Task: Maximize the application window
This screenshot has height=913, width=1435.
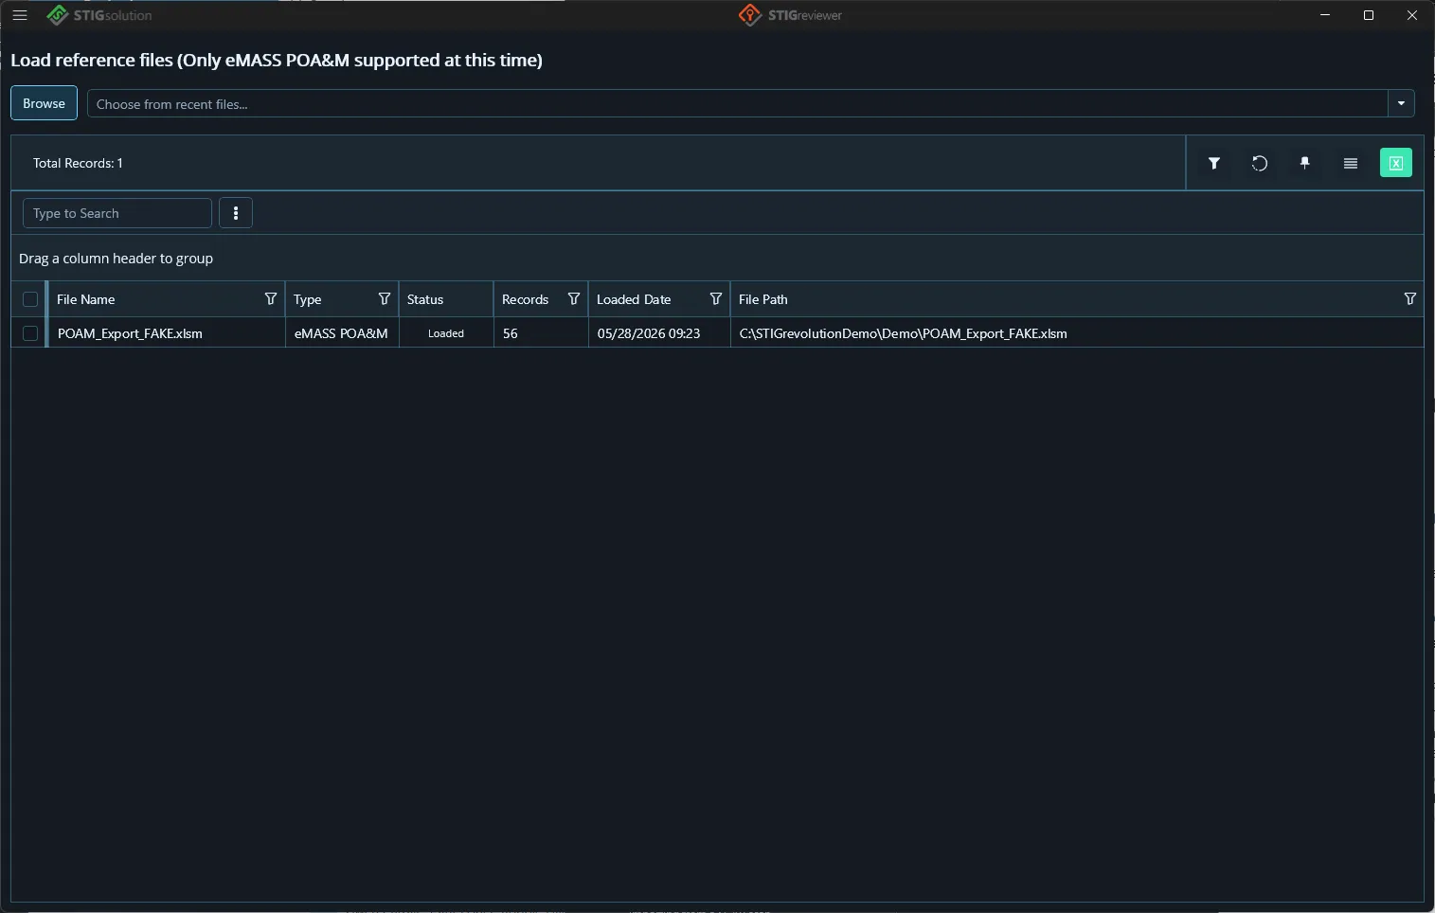Action: coord(1369,15)
